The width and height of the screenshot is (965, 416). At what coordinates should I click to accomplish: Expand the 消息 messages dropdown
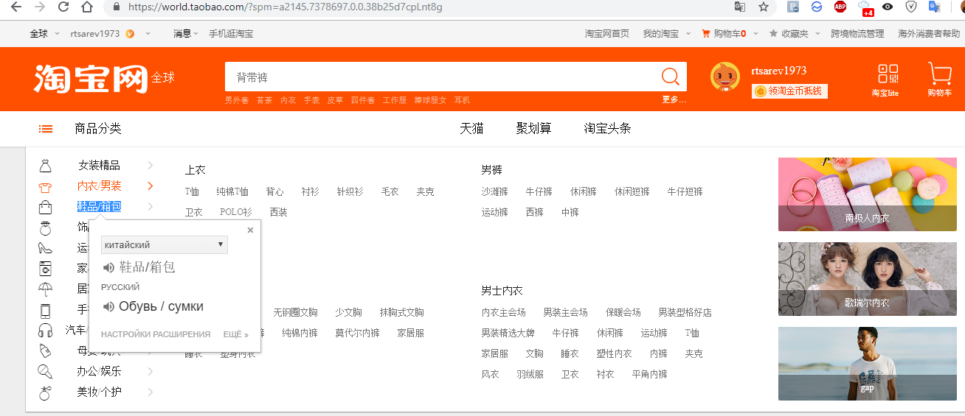coord(186,34)
